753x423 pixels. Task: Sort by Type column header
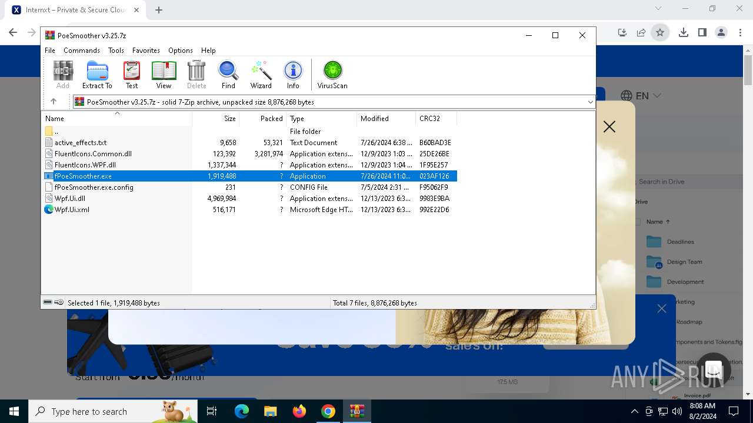click(321, 119)
